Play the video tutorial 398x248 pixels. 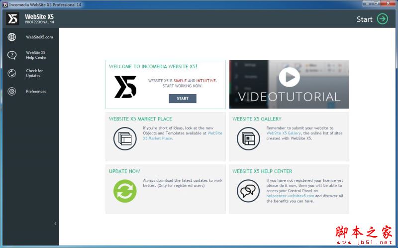(x=289, y=77)
